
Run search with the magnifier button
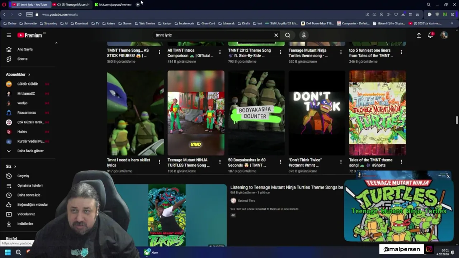click(x=288, y=35)
